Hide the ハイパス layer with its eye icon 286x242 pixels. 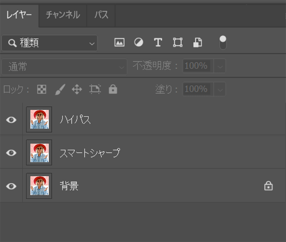pyautogui.click(x=11, y=120)
